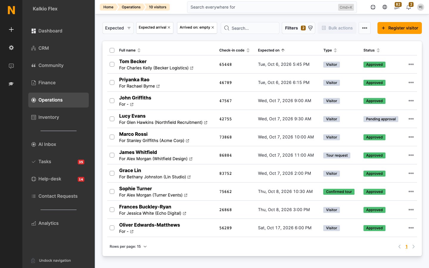Open the icon with badge 82
The image size is (429, 268).
coord(397,7)
